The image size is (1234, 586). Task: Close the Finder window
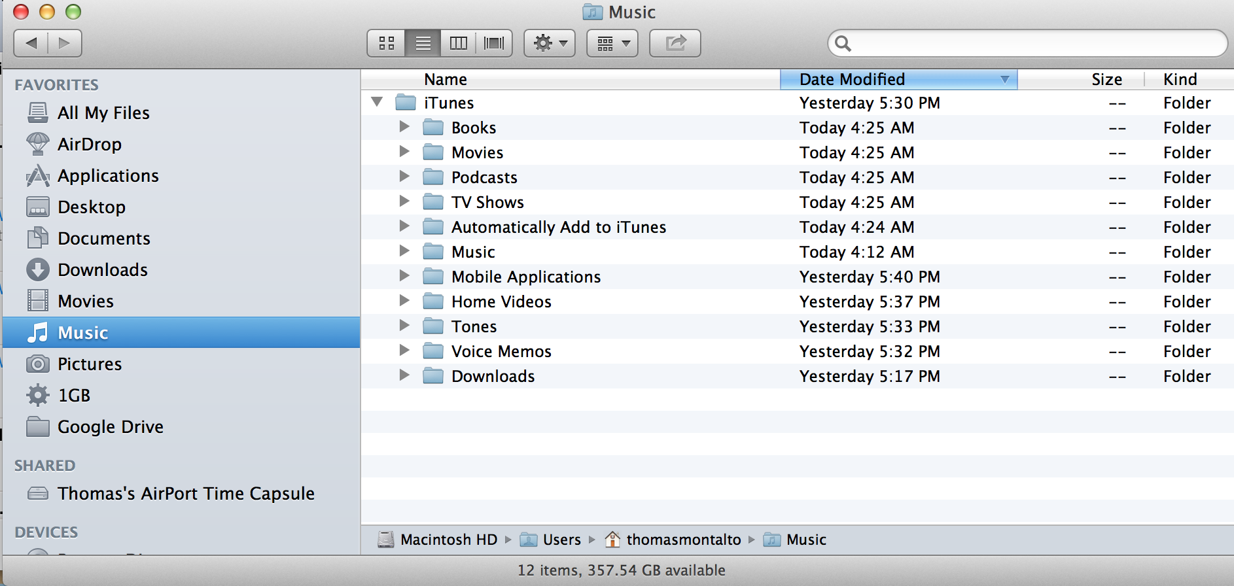click(21, 12)
